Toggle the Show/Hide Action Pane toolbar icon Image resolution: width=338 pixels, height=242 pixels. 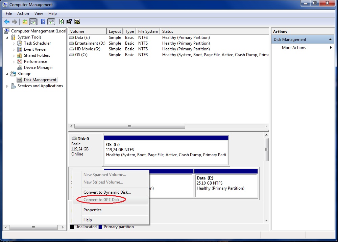(51, 22)
